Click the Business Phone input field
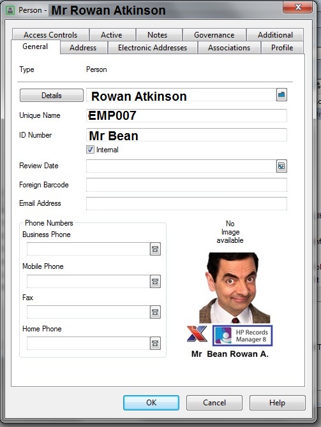The height and width of the screenshot is (427, 321). (88, 249)
